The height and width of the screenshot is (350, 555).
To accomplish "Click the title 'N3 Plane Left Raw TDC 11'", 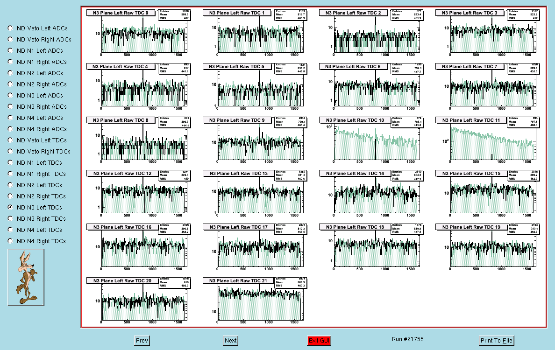I will pos(471,120).
